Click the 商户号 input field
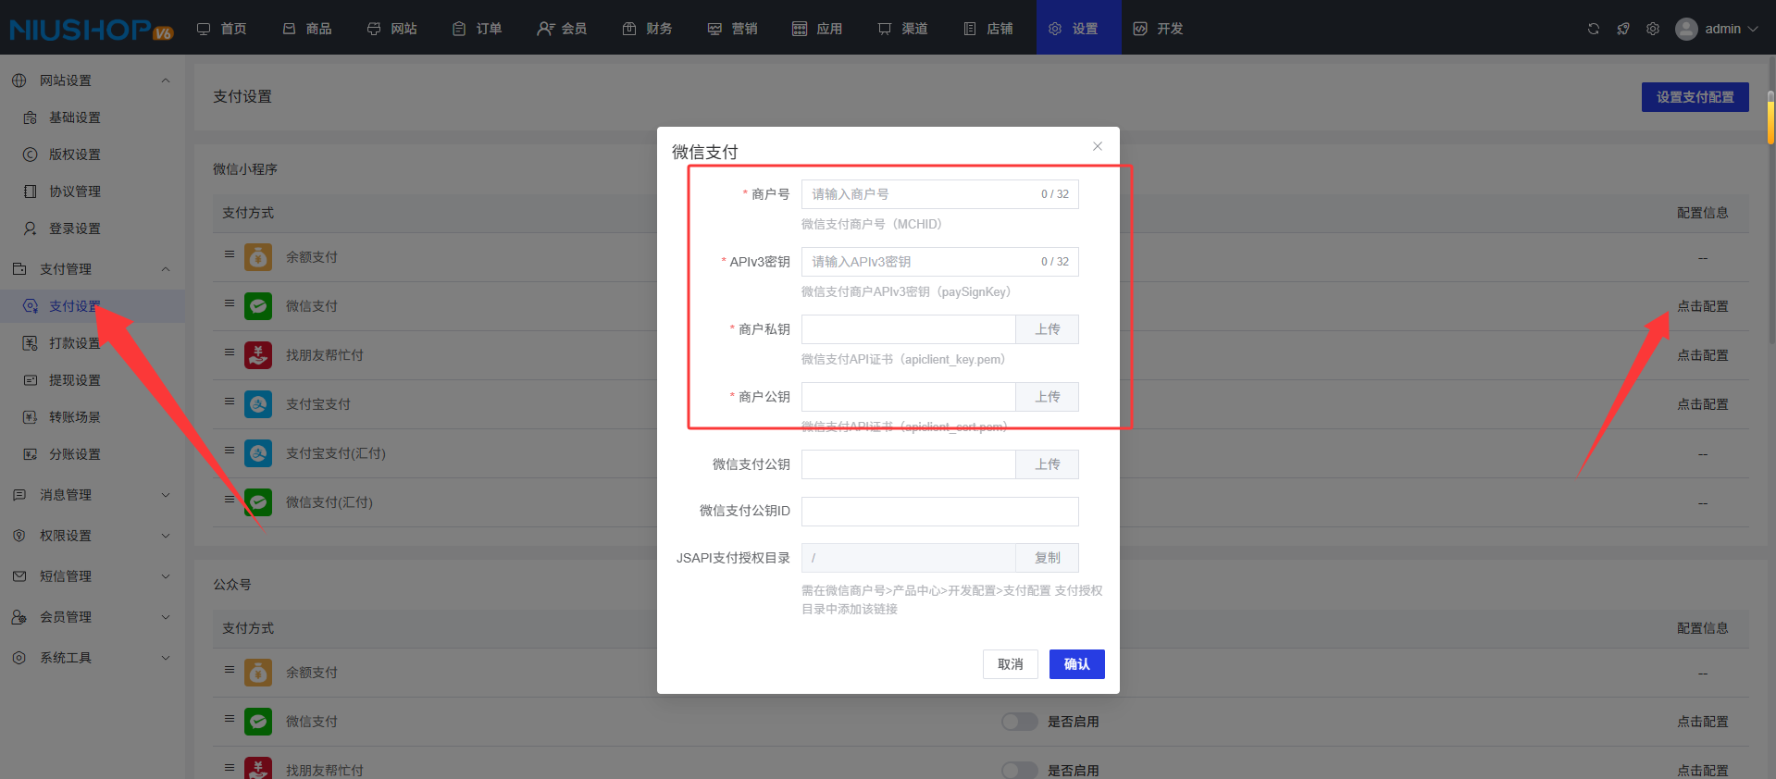The image size is (1776, 779). click(921, 194)
